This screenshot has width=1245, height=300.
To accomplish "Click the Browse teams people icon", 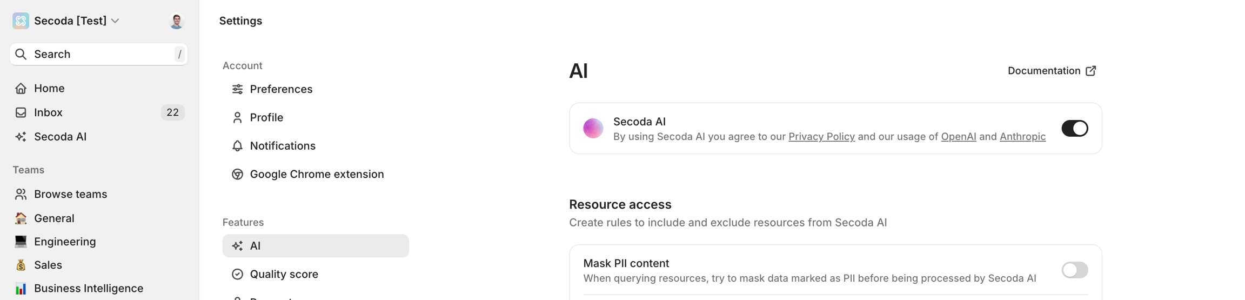I will 21,194.
